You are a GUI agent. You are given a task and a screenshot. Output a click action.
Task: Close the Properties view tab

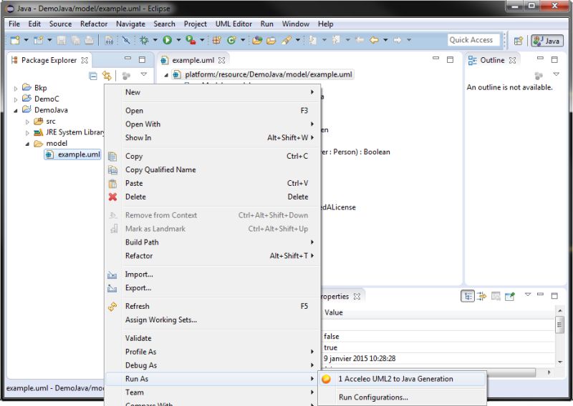tap(357, 297)
